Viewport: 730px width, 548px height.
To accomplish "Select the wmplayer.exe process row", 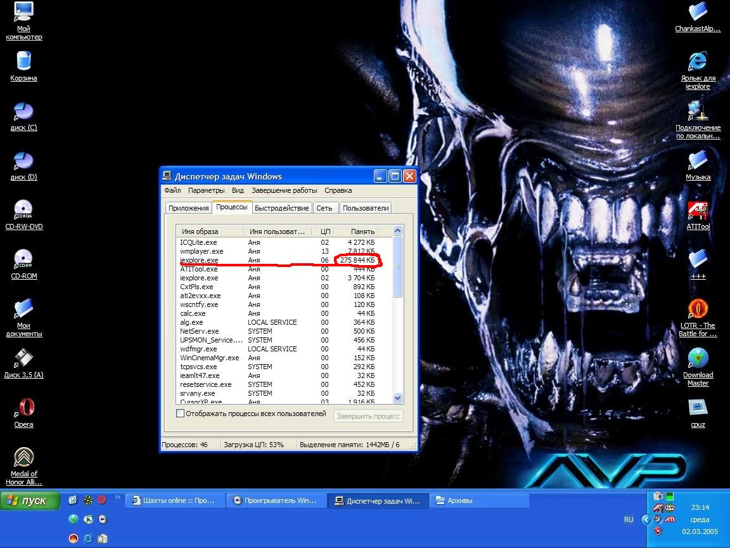I will click(284, 251).
